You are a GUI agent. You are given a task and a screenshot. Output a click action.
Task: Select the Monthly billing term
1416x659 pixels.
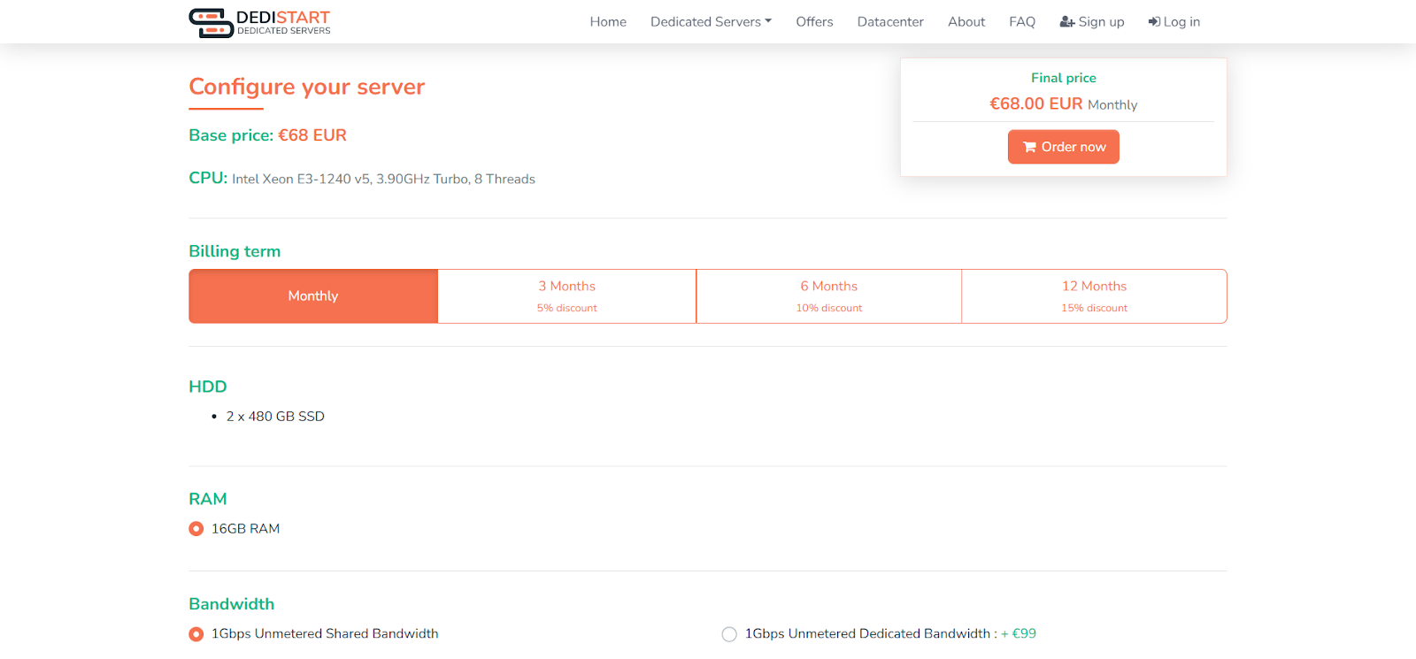coord(313,296)
